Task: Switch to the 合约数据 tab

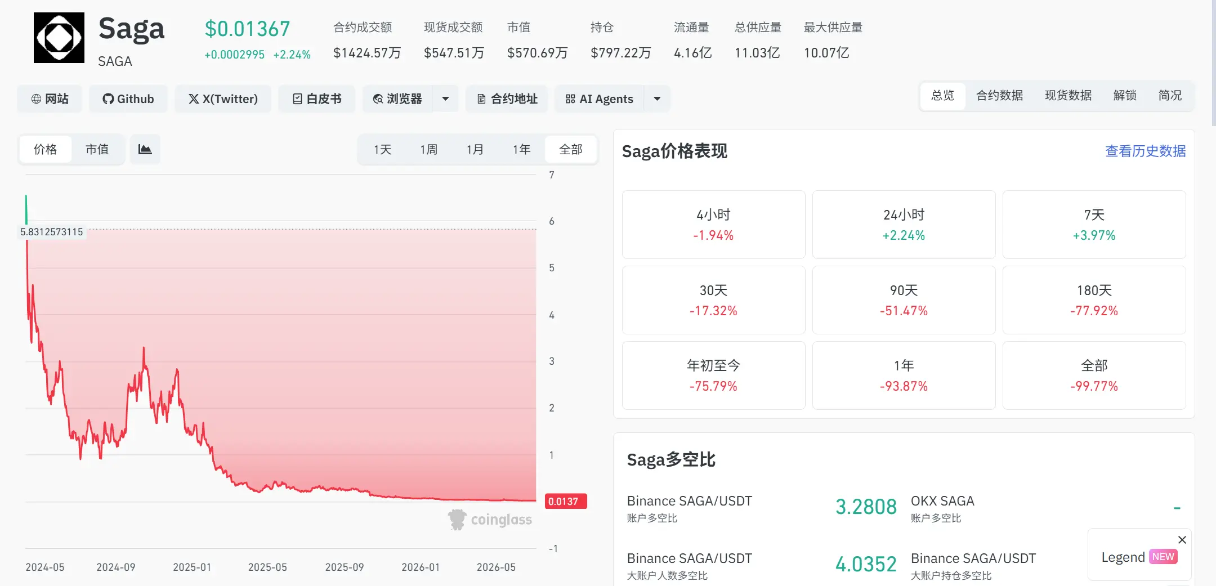Action: click(999, 96)
